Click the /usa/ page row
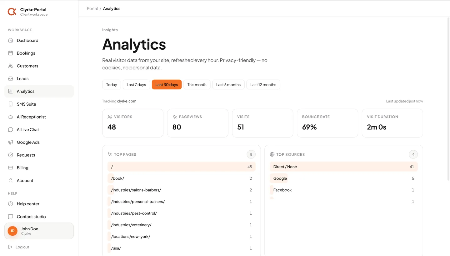Screen dimensions: 450x256 [182, 248]
